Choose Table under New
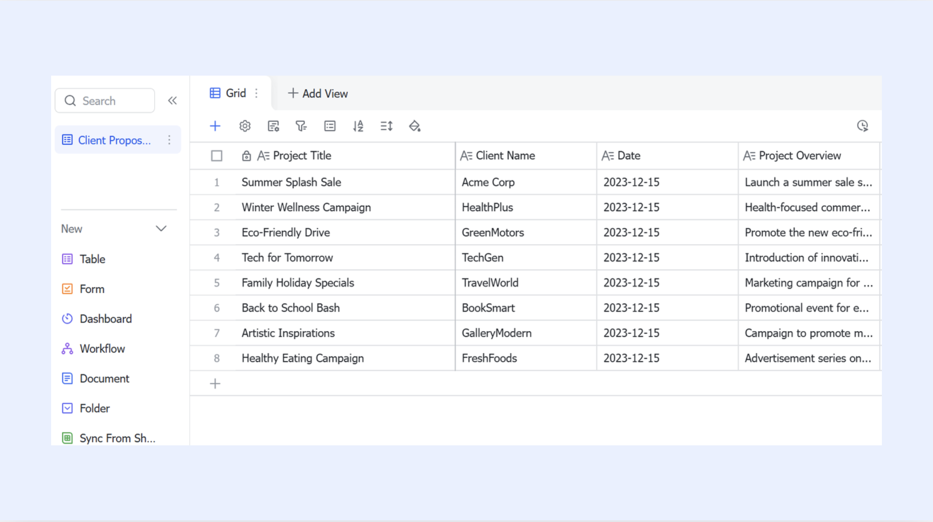This screenshot has width=933, height=522. (x=92, y=259)
